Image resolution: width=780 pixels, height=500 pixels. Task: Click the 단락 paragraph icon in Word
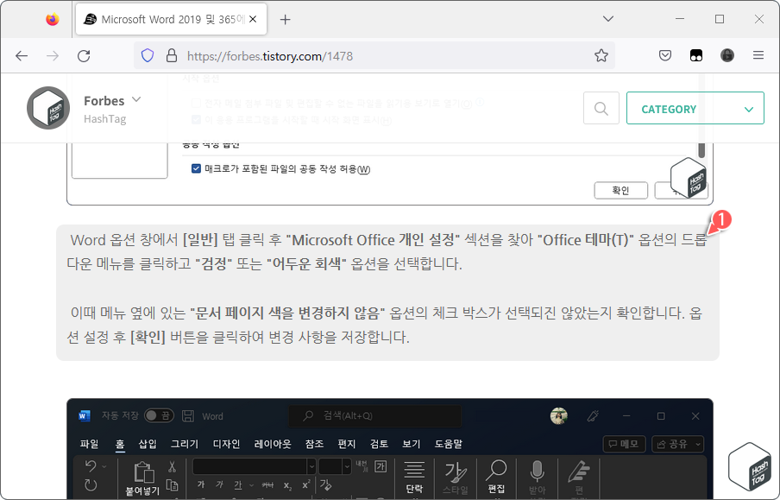pos(414,470)
